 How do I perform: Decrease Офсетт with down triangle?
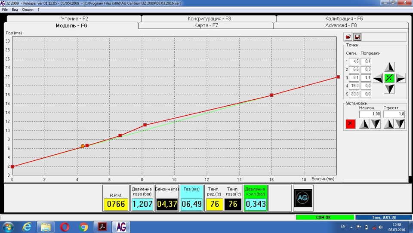click(x=400, y=124)
